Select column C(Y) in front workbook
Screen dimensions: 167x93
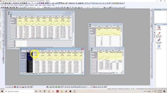tap(43, 51)
